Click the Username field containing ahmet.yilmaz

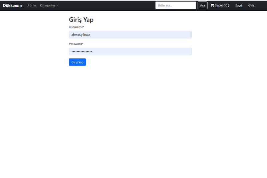tap(130, 34)
